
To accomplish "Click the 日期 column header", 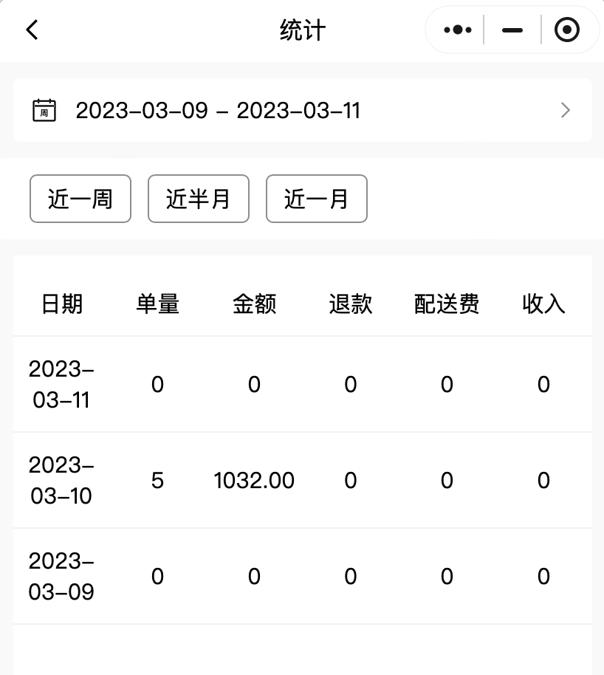I will pos(61,304).
